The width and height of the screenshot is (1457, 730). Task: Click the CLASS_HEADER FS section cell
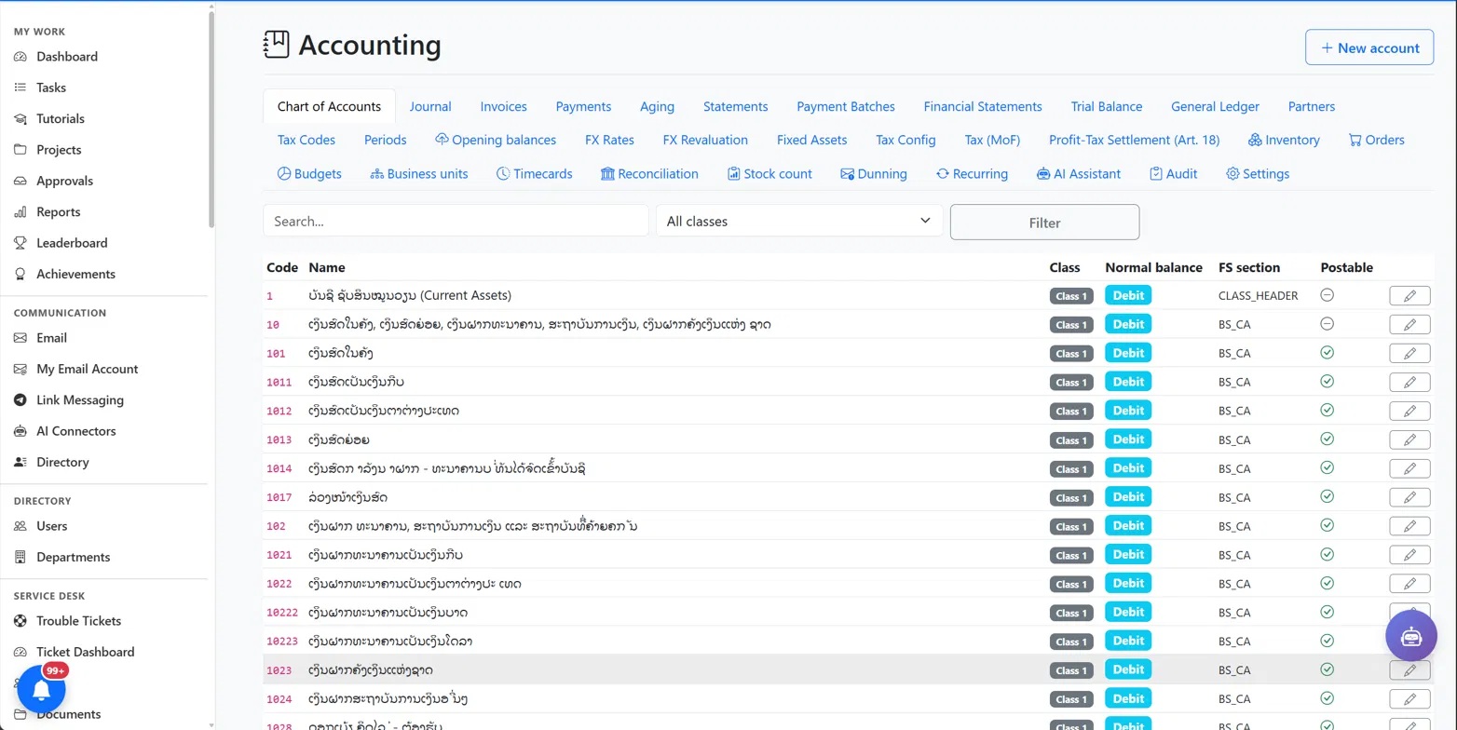click(1257, 295)
